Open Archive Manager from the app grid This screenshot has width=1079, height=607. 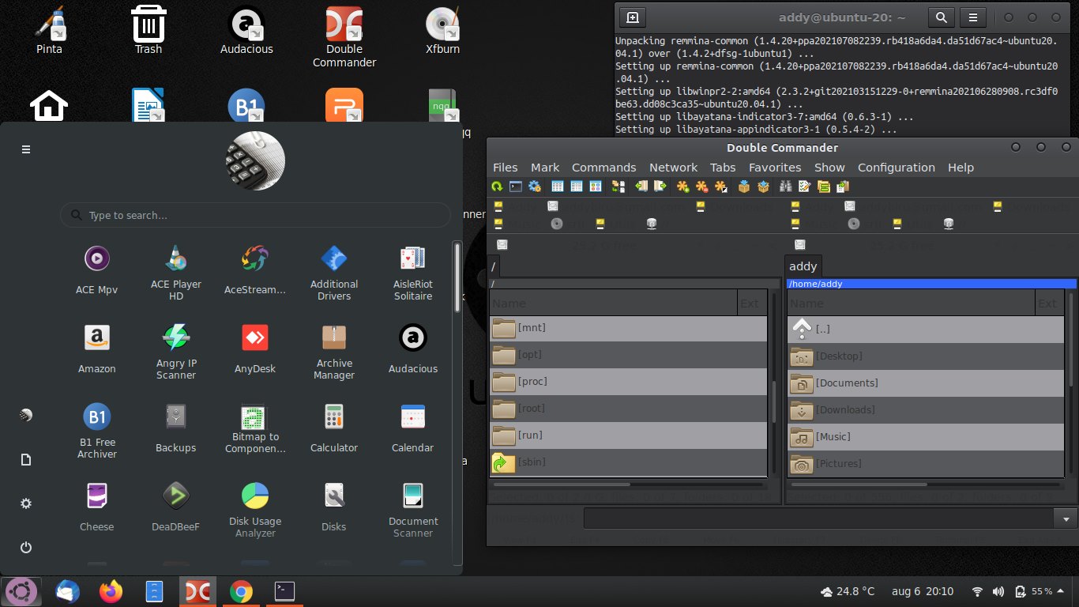coord(334,351)
